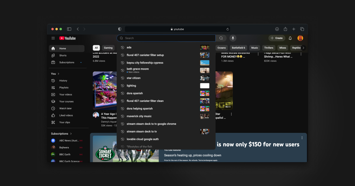Go back with Safari back arrow
Image resolution: width=355 pixels, height=186 pixels.
78,29
